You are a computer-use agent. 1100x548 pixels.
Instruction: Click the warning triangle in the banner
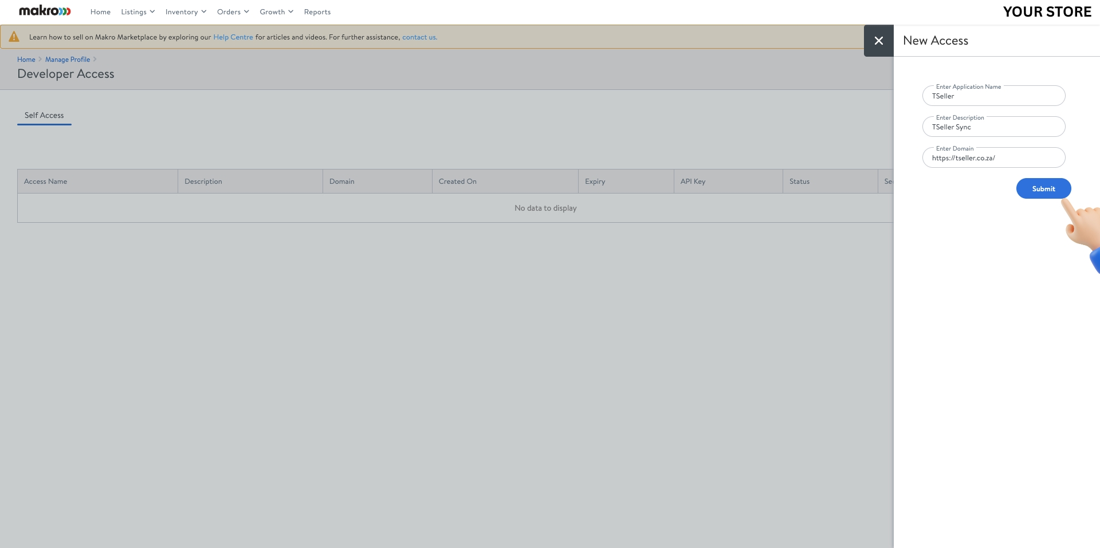pos(14,36)
